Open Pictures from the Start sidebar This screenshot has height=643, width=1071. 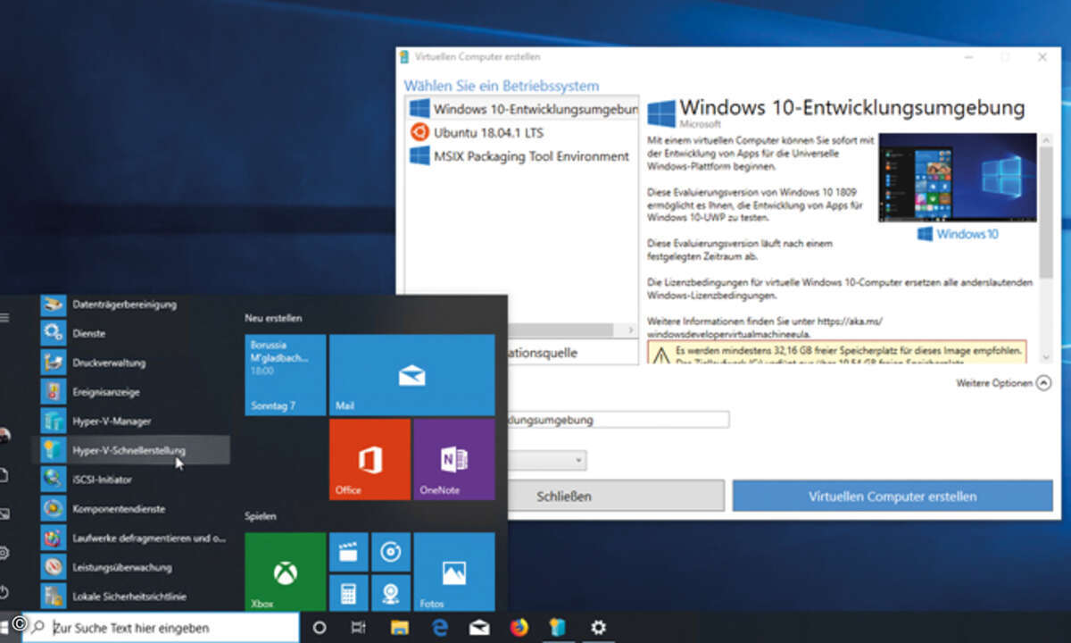tap(4, 514)
